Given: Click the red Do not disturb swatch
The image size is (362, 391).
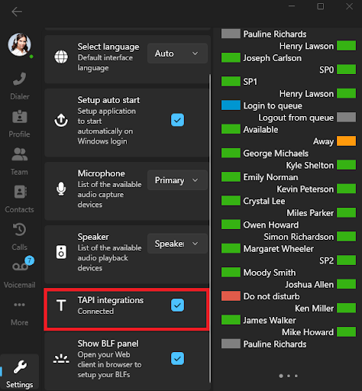Looking at the screenshot, I should tap(231, 296).
